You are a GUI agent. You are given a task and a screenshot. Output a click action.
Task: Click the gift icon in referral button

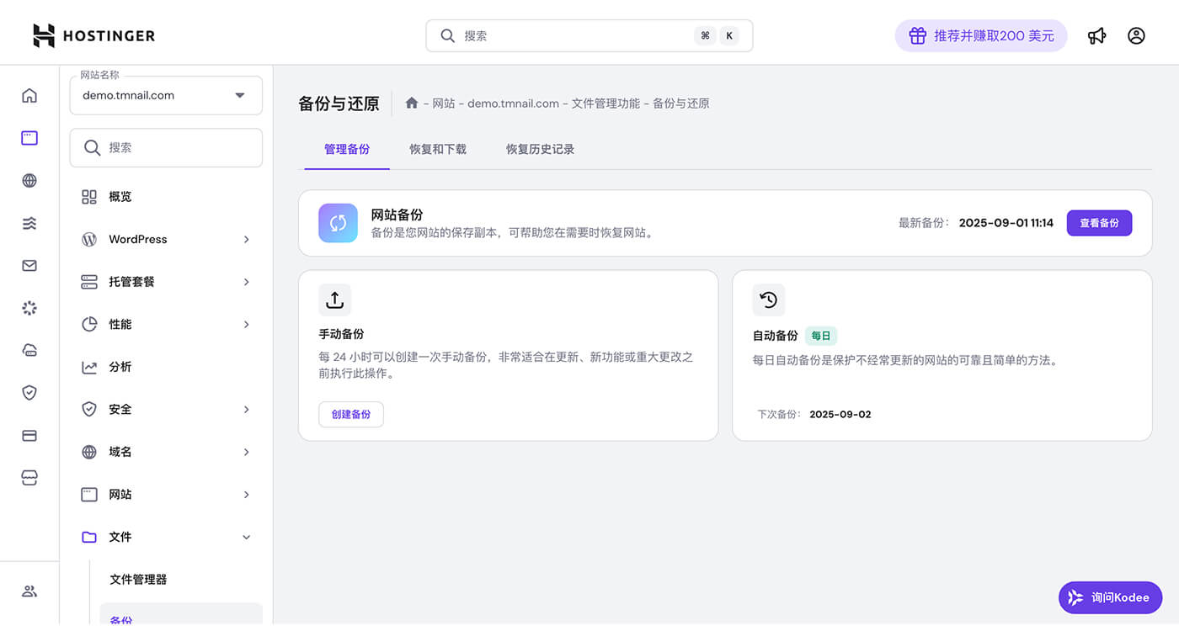point(917,35)
